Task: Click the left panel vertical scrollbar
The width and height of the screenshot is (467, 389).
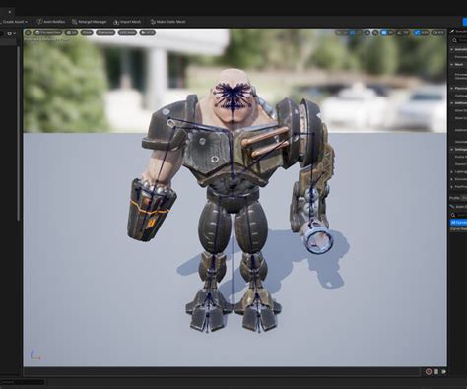Action: [19, 133]
